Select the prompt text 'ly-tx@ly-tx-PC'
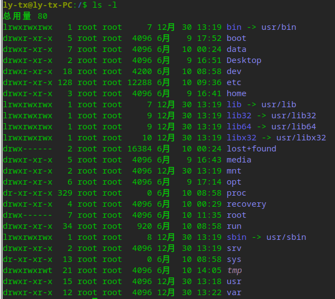The image size is (335, 299). (x=38, y=5)
